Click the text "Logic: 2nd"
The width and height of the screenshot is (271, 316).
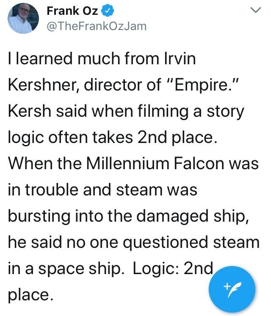[173, 268]
